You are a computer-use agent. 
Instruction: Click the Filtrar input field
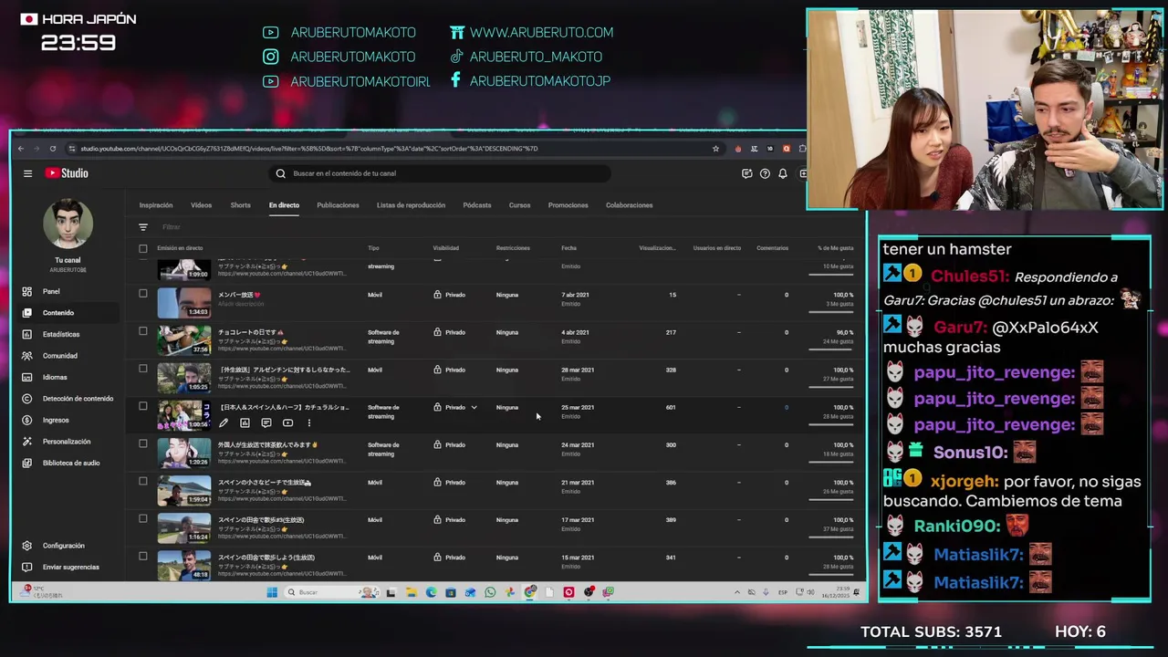tap(172, 227)
